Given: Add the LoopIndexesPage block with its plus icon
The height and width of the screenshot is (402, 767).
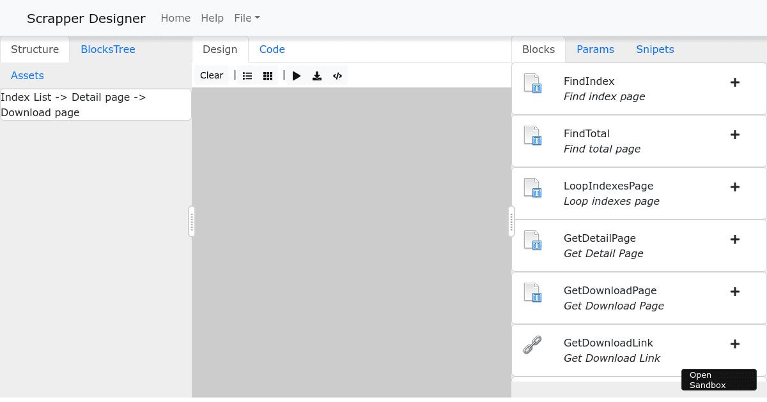Looking at the screenshot, I should click(x=735, y=187).
